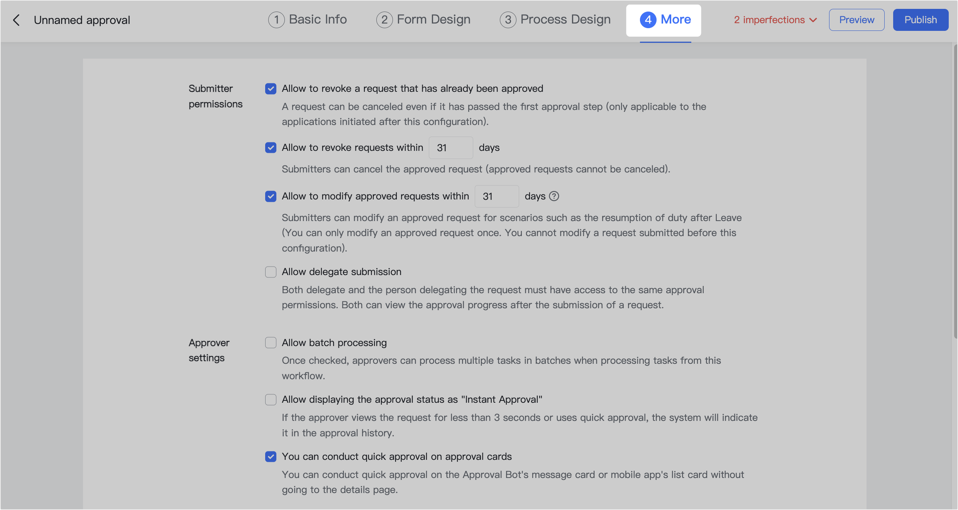
Task: Disable quick approval on approval cards
Action: tap(271, 456)
